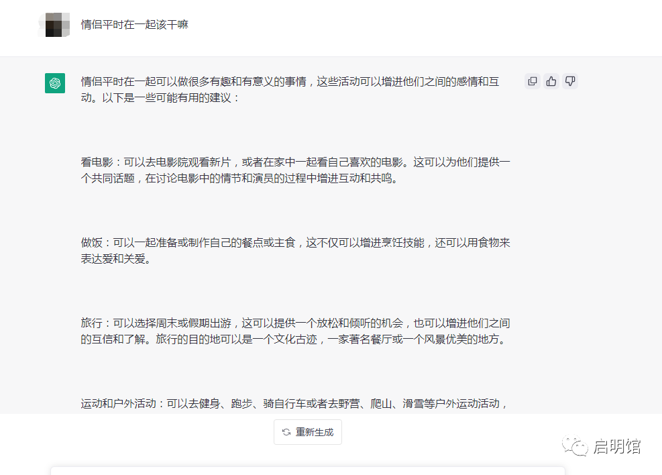The image size is (662, 475).
Task: Click the intro line starting 情侣平时在一起可以做
Action: tap(290, 81)
